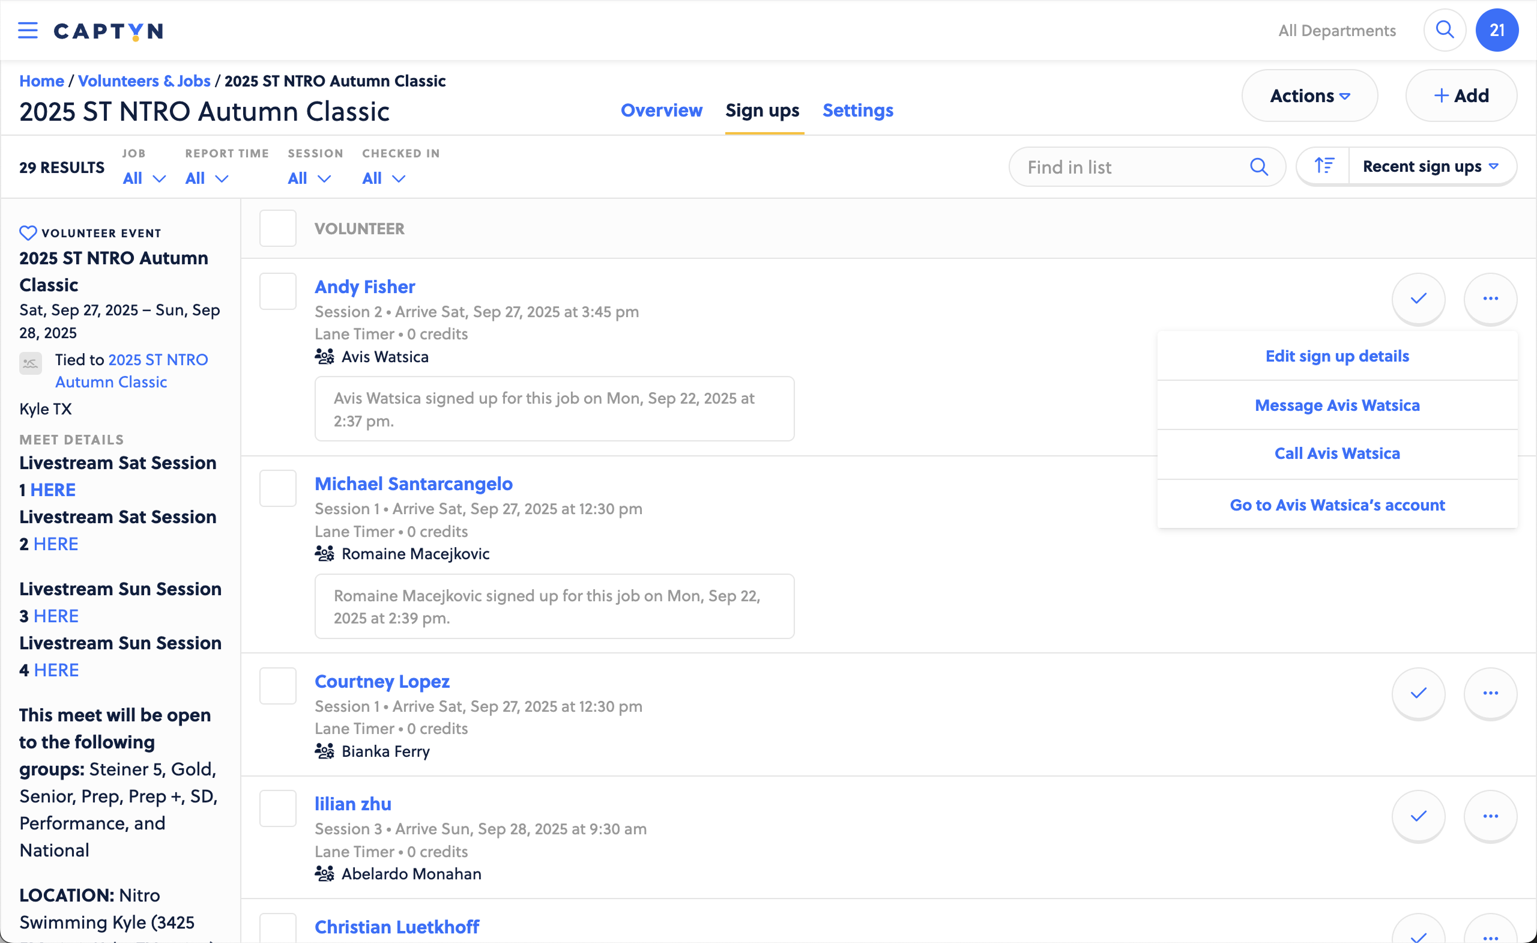Expand the CHECKED IN filter dropdown
This screenshot has height=943, width=1537.
383,178
